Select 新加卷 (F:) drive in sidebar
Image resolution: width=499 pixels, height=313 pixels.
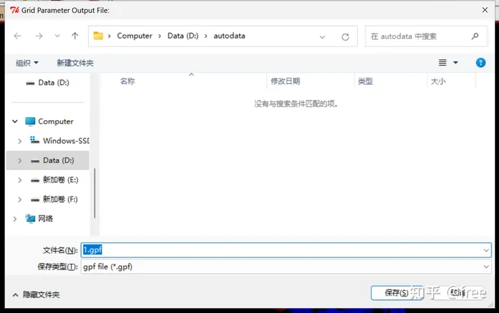(x=60, y=199)
